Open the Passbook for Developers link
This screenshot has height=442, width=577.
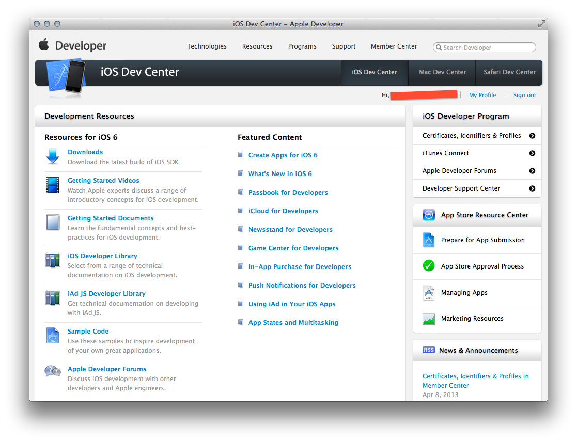[288, 192]
